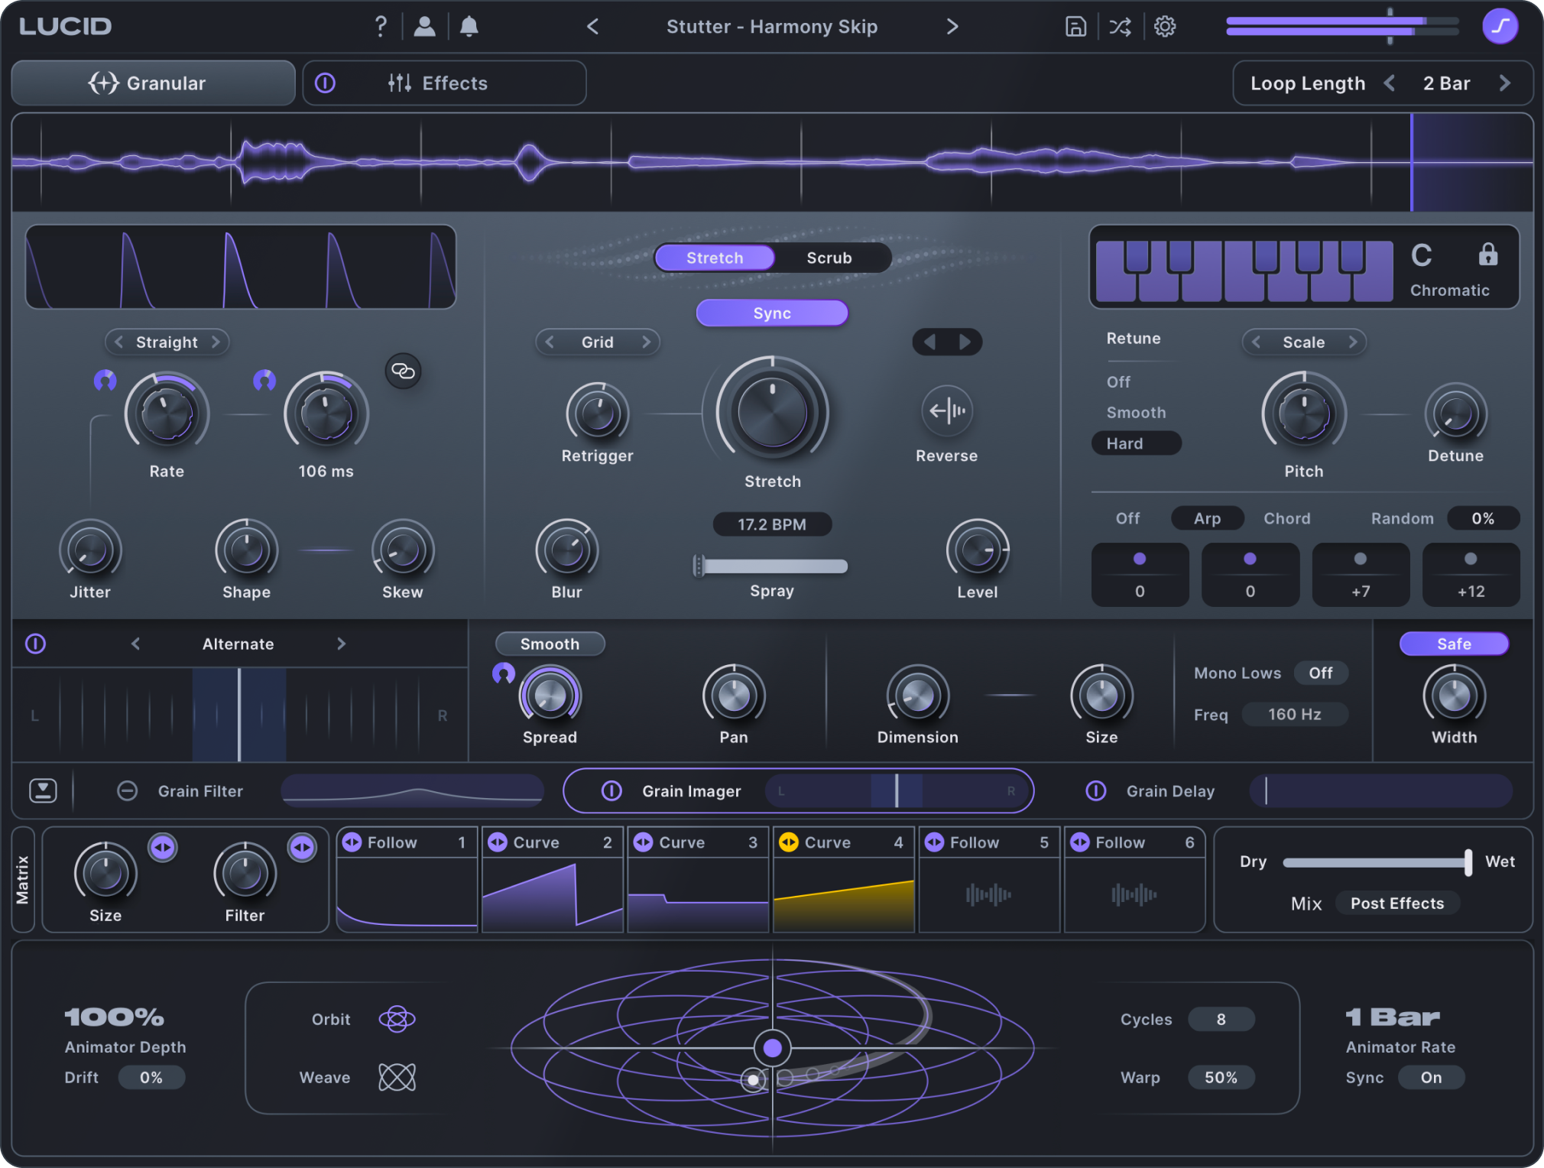Toggle Animator Rate Sync On
The image size is (1544, 1168).
tap(1431, 1077)
